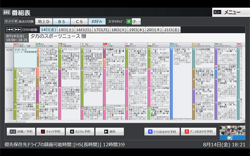Open the 文字のサイズ dropdown showing 小

click(x=136, y=21)
